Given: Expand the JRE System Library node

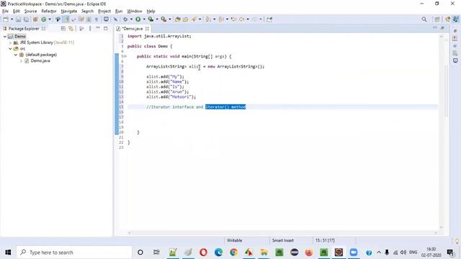Looking at the screenshot, I should [10, 42].
